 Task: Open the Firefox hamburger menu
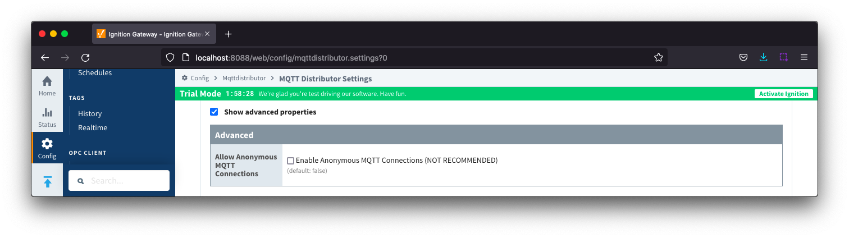coord(804,57)
